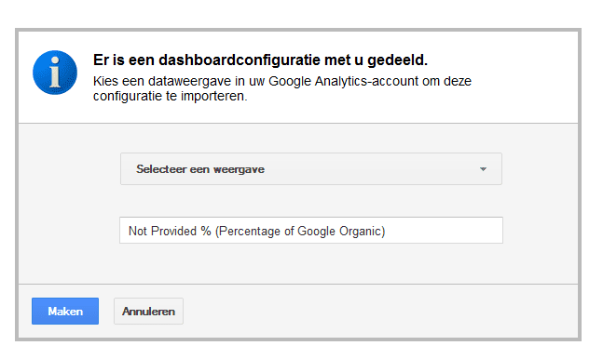The image size is (603, 359).
Task: Click the blue information icon
Action: coord(55,73)
